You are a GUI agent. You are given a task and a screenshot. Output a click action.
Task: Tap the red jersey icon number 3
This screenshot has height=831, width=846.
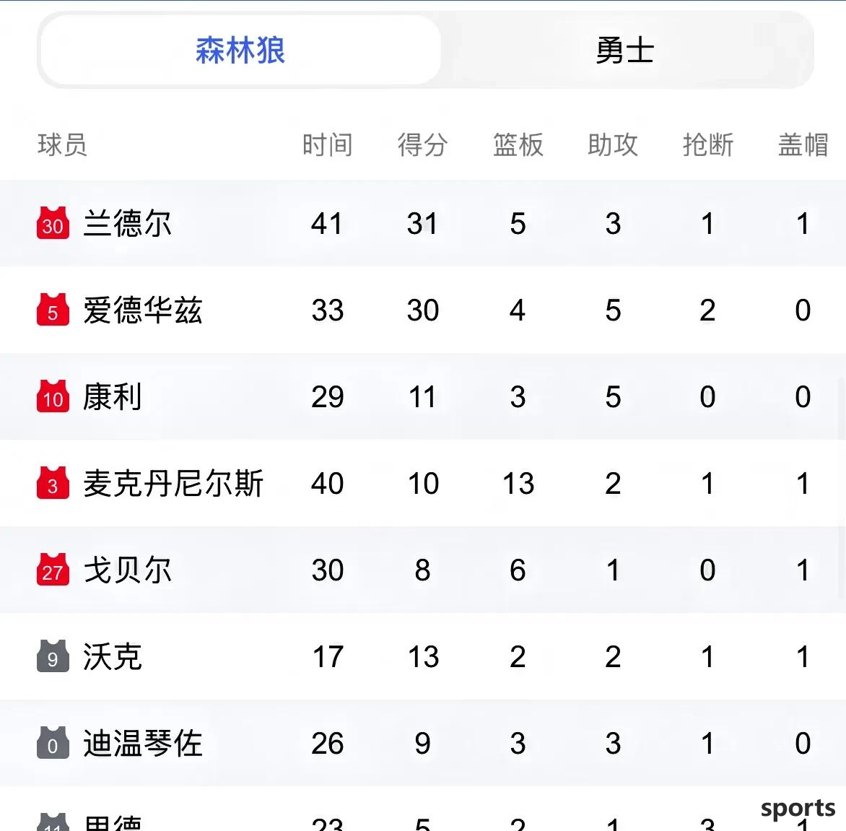(x=53, y=483)
